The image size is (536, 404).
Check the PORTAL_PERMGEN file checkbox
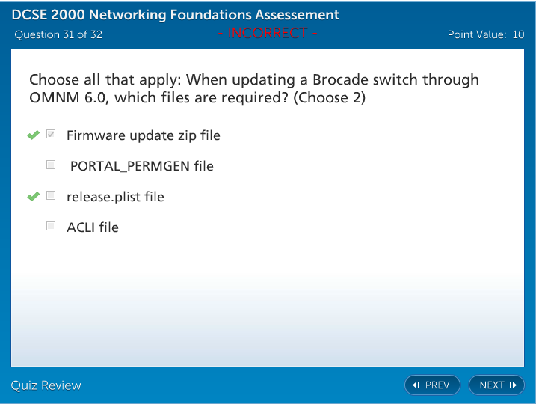click(x=51, y=165)
